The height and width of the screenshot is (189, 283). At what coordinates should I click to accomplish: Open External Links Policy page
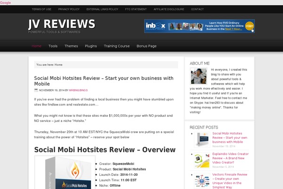click(x=102, y=9)
